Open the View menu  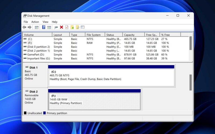pyautogui.click(x=45, y=22)
